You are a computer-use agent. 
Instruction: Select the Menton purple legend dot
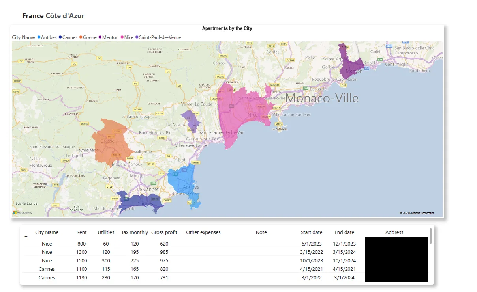point(100,37)
